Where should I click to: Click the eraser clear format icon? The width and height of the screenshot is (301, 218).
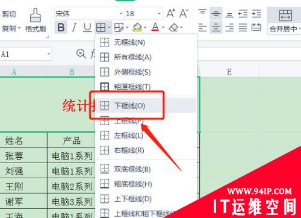click(173, 28)
